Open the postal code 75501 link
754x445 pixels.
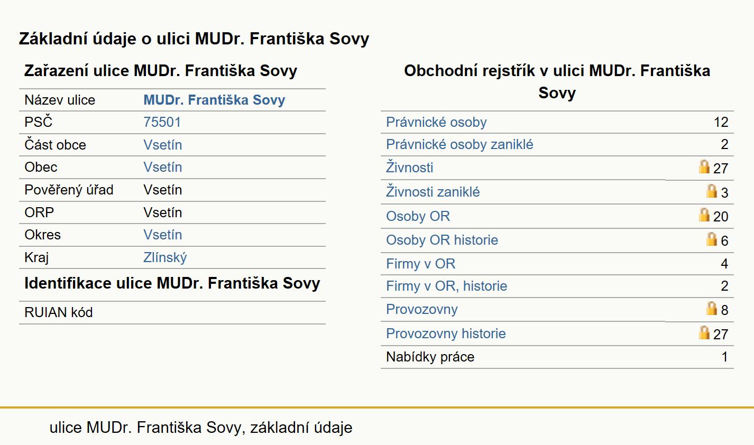coord(162,122)
